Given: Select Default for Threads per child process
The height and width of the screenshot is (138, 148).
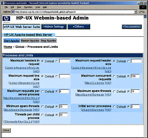Looking at the screenshot, I should click(43, 115).
